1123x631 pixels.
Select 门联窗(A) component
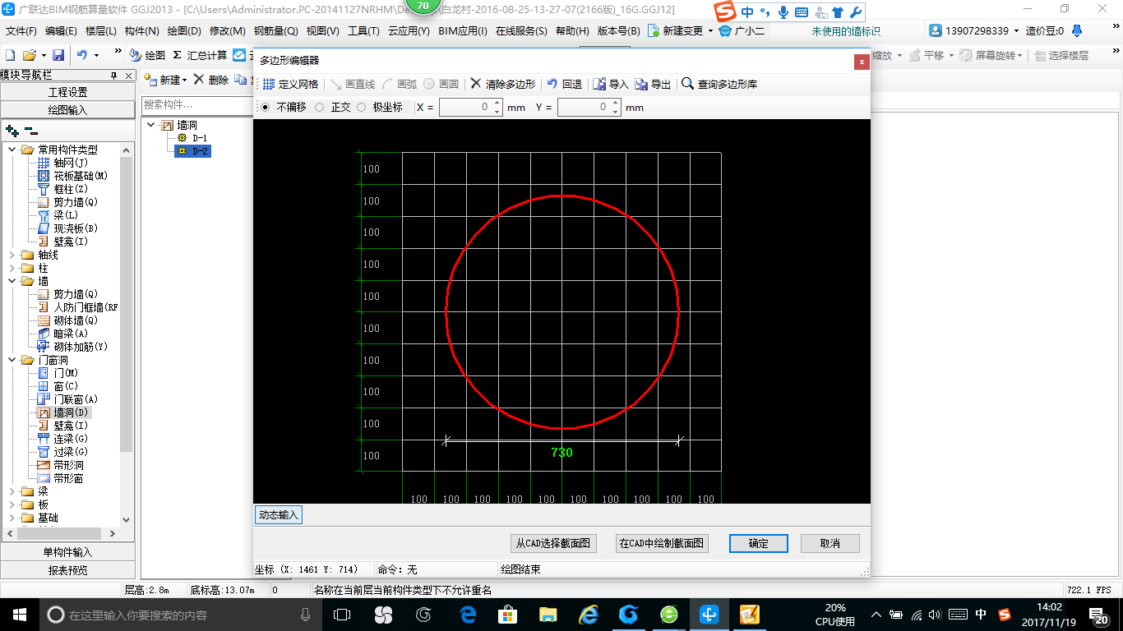[x=67, y=399]
